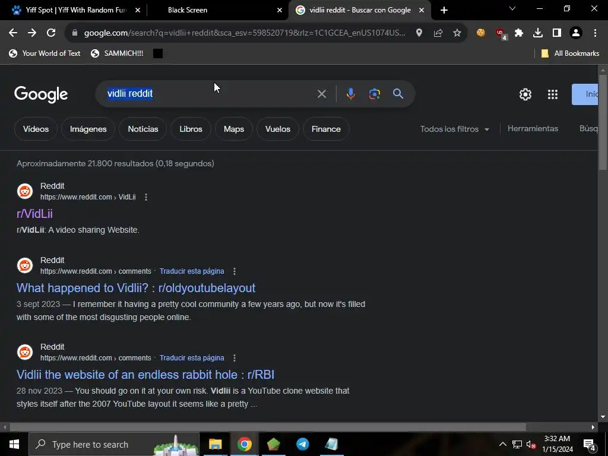Open the Your World of Text bookmark

tap(45, 53)
